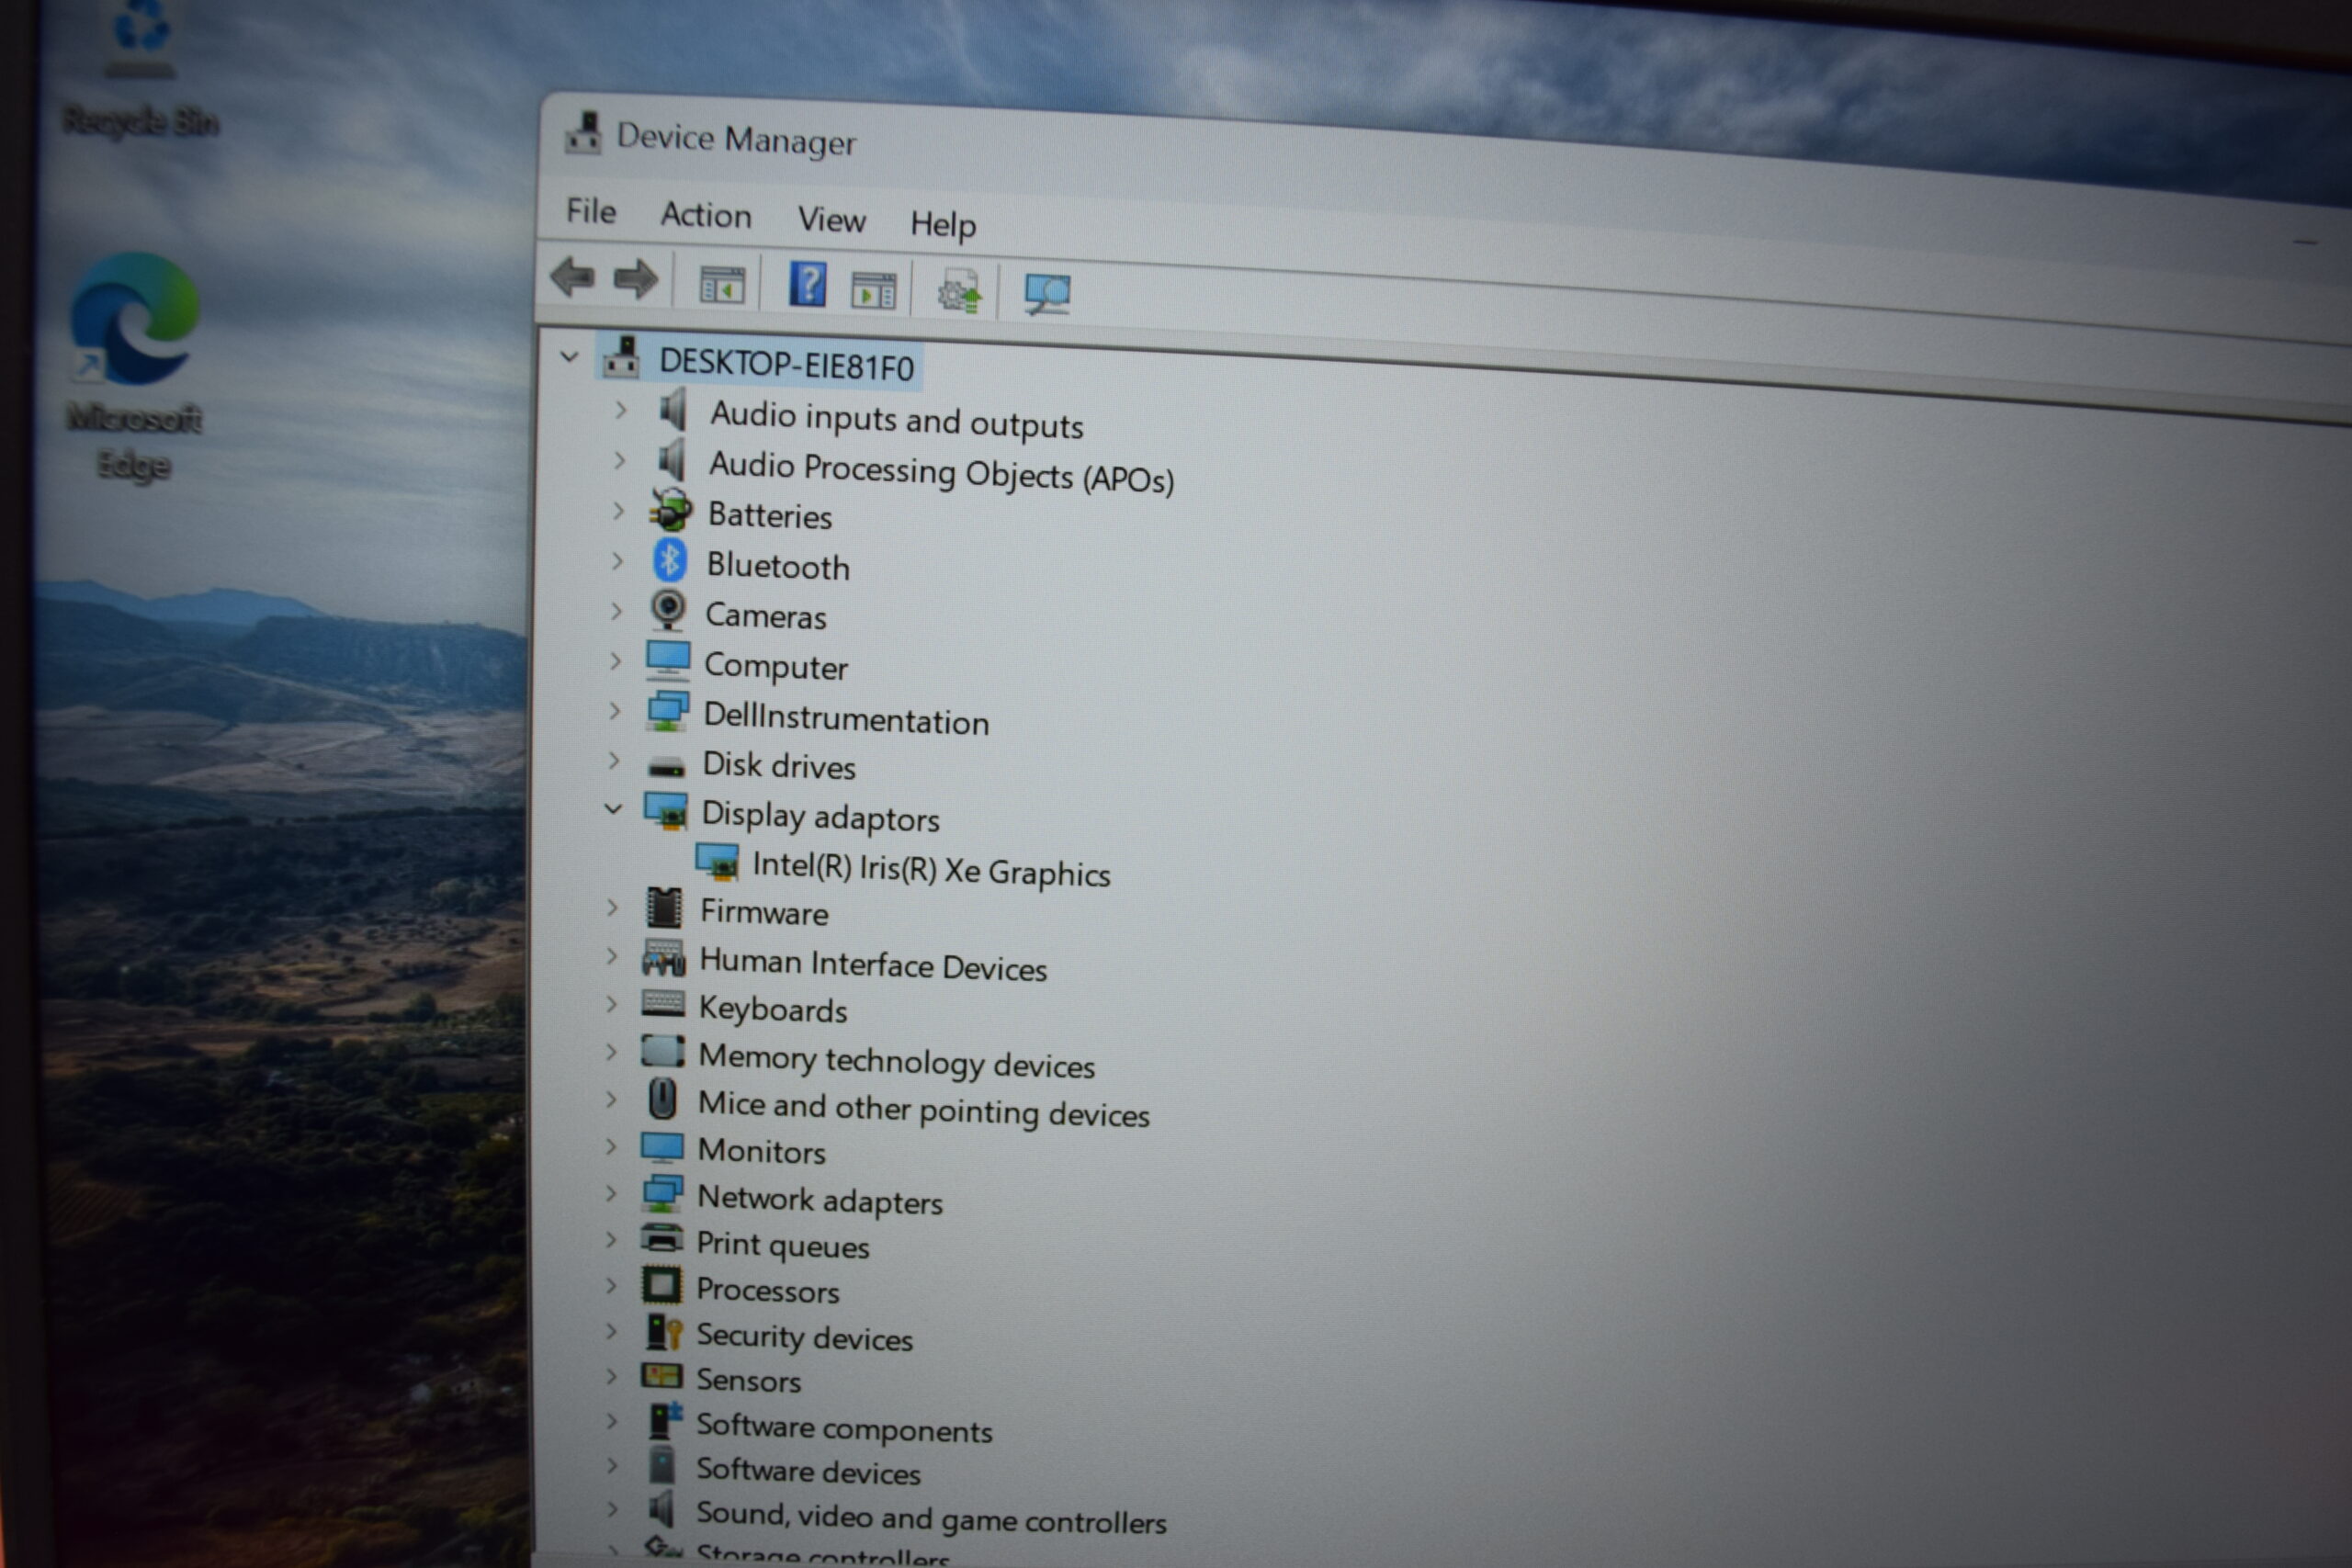Image resolution: width=2352 pixels, height=1568 pixels.
Task: Select the Print queues label
Action: (783, 1245)
